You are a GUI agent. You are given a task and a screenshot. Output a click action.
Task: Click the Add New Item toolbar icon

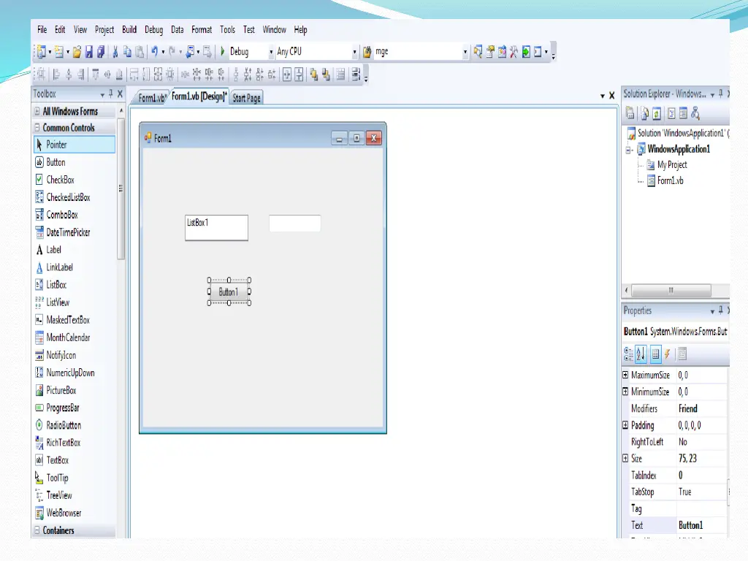click(x=59, y=52)
